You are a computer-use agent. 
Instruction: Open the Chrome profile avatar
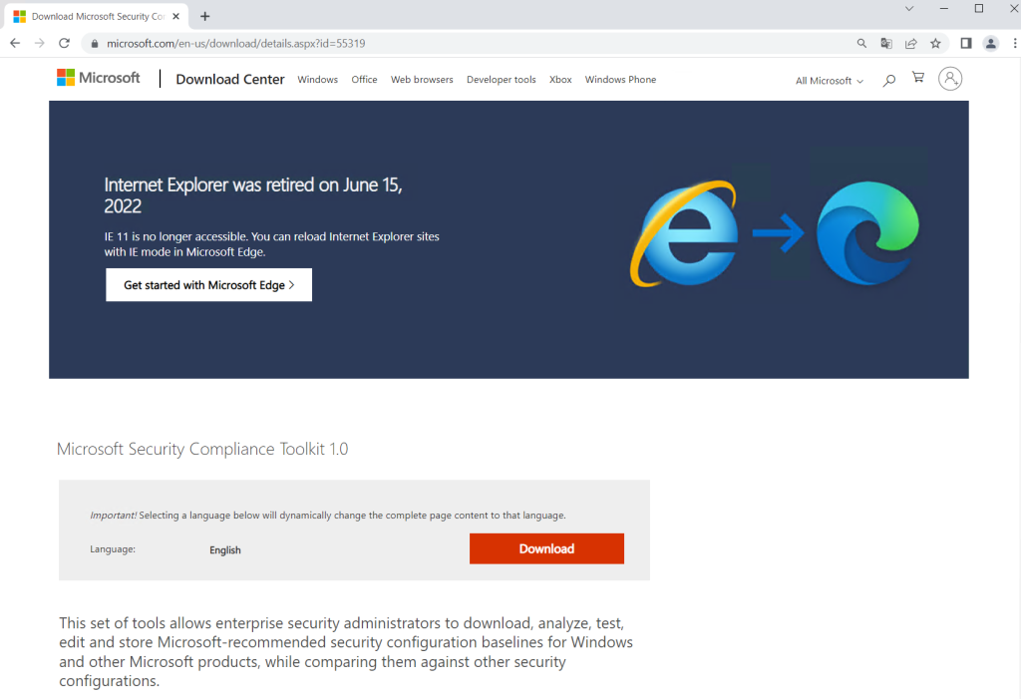[990, 44]
